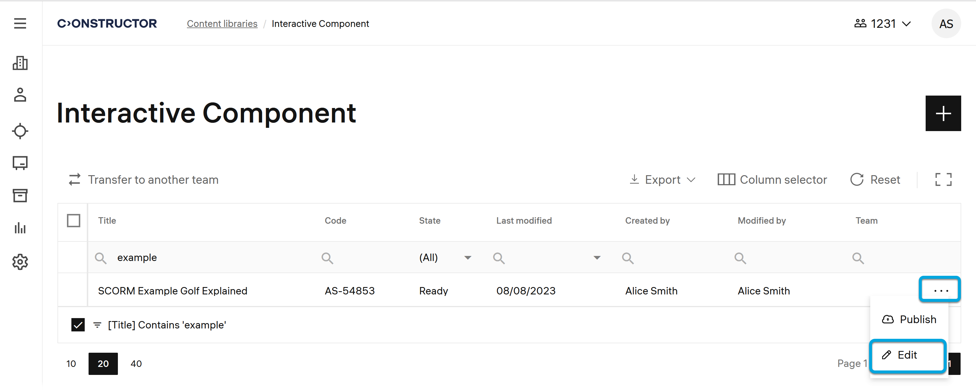Open settings gear in the sidebar
Viewport: 976px width, 390px height.
pos(20,262)
